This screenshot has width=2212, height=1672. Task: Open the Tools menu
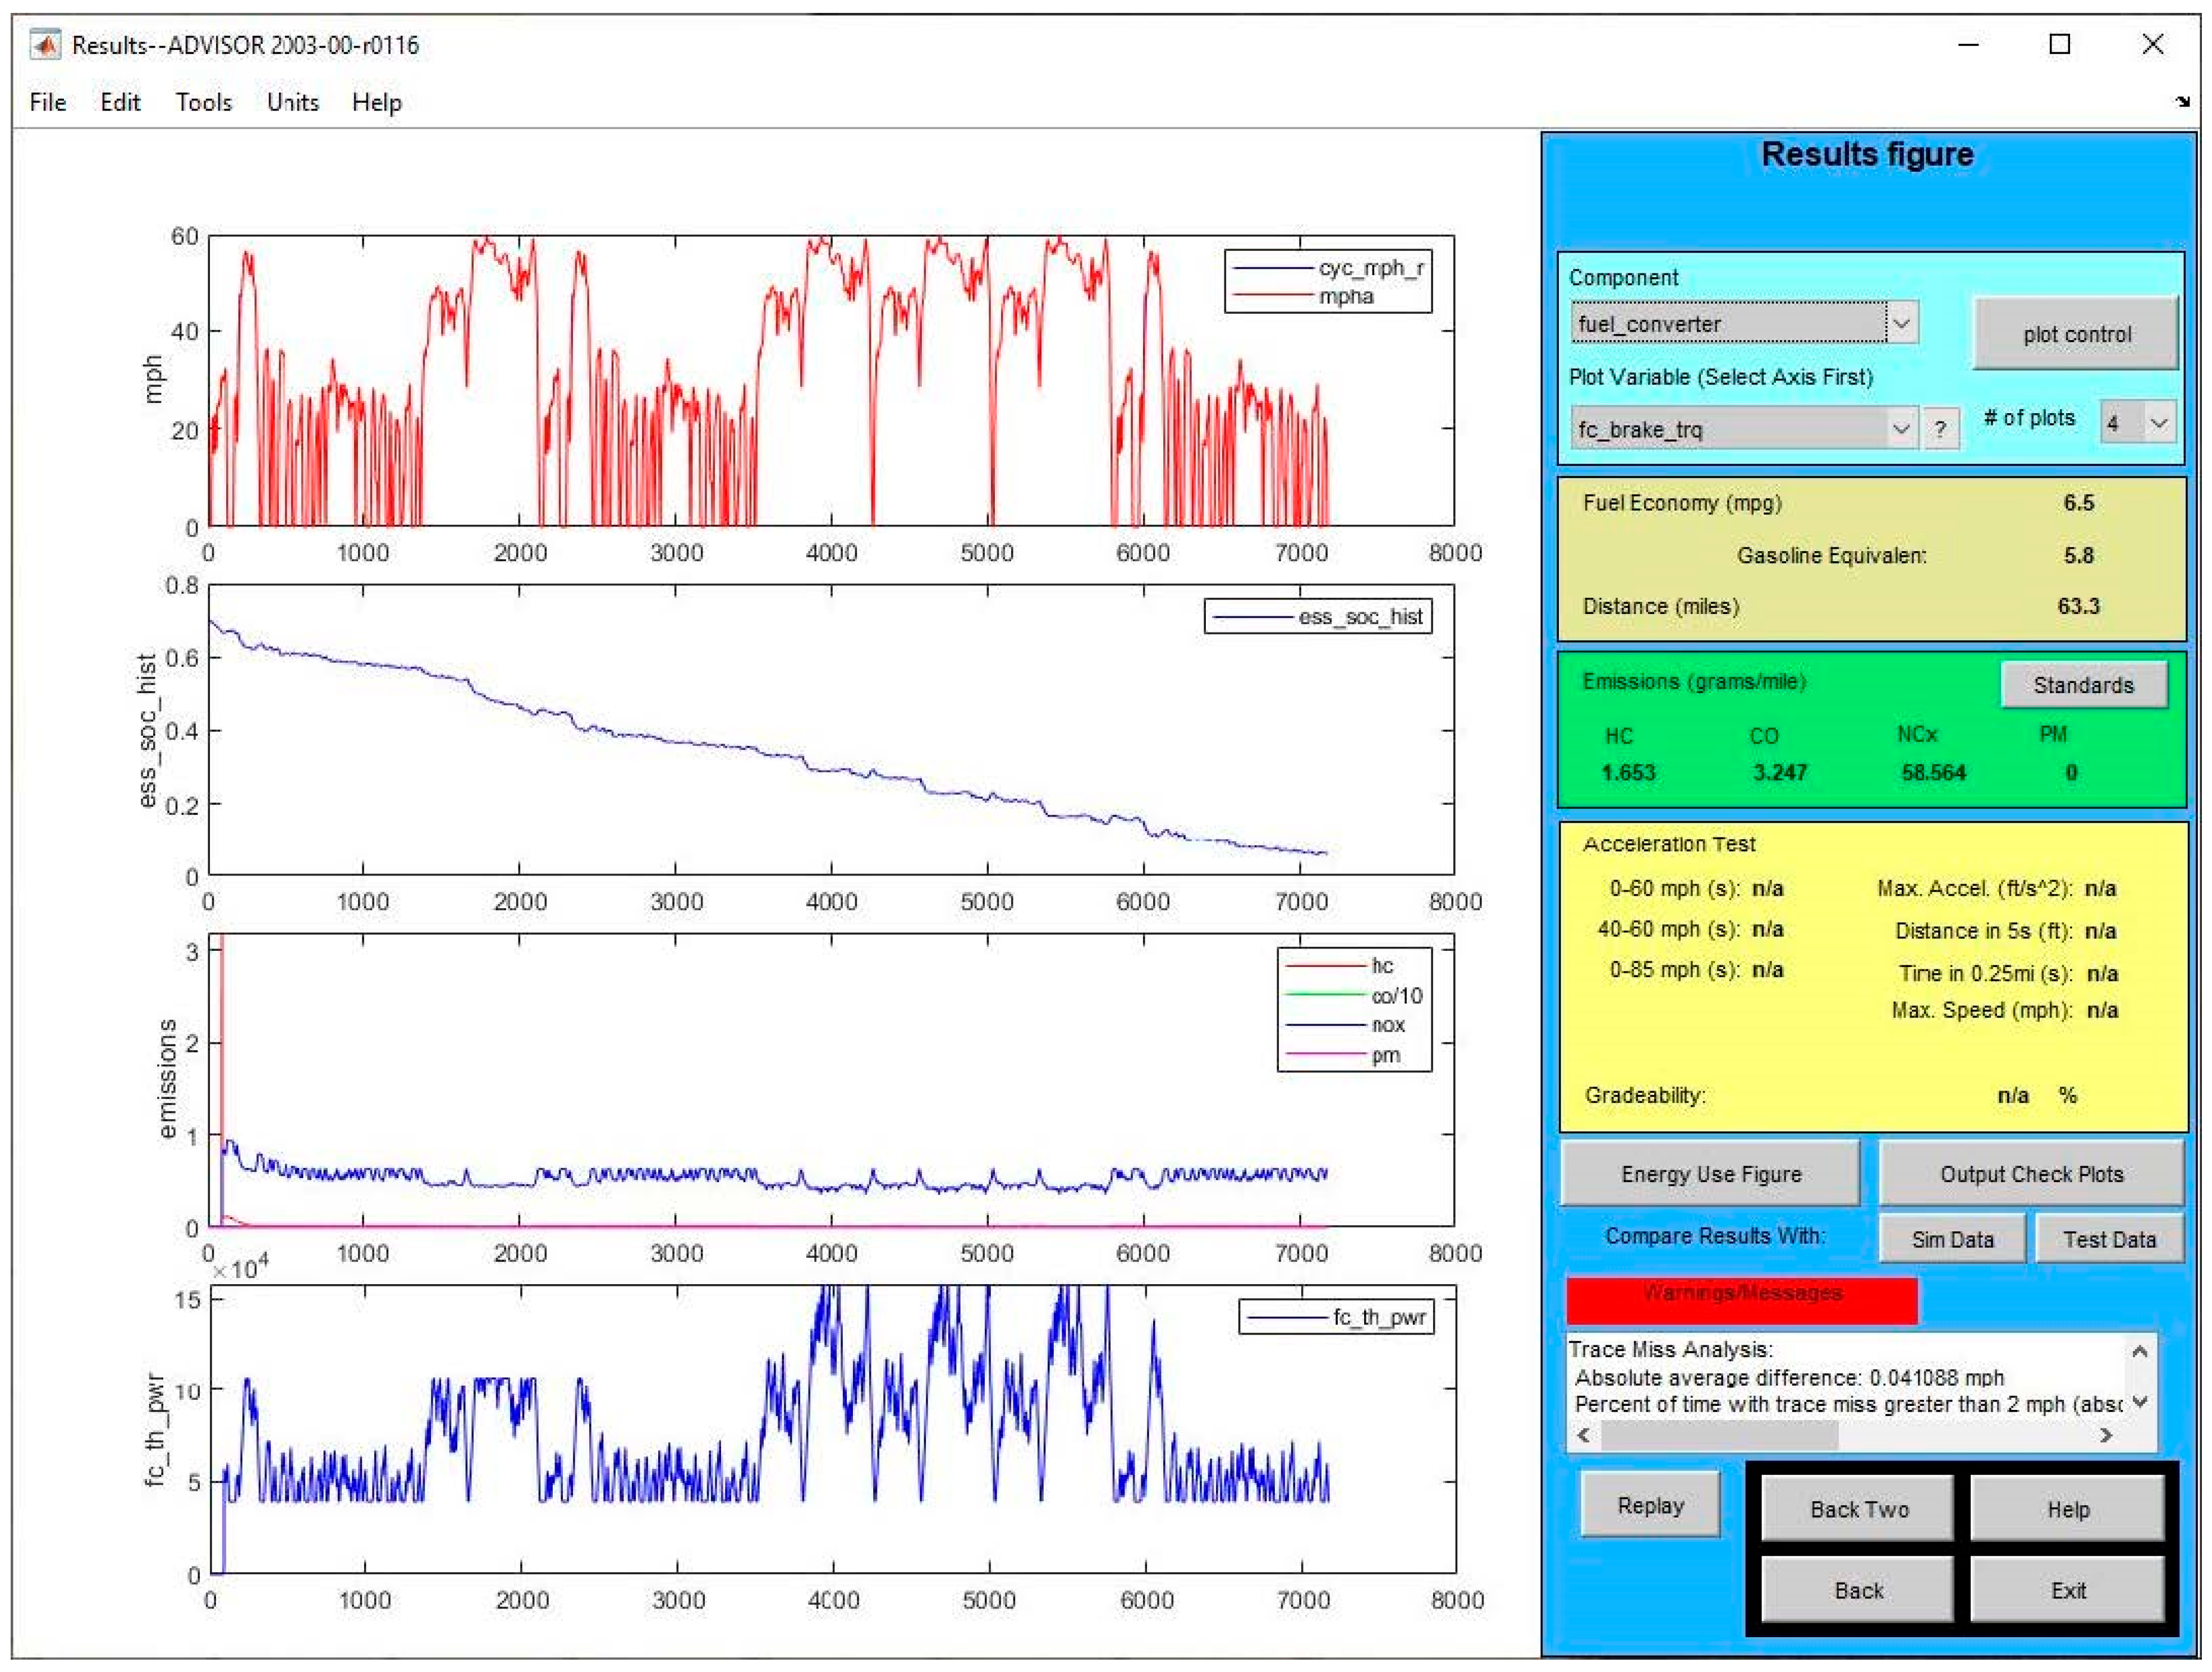[203, 102]
